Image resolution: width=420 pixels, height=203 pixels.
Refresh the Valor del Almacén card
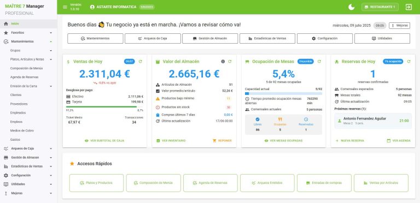pos(230,62)
